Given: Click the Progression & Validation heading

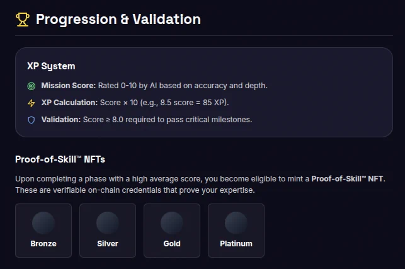Looking at the screenshot, I should (118, 20).
